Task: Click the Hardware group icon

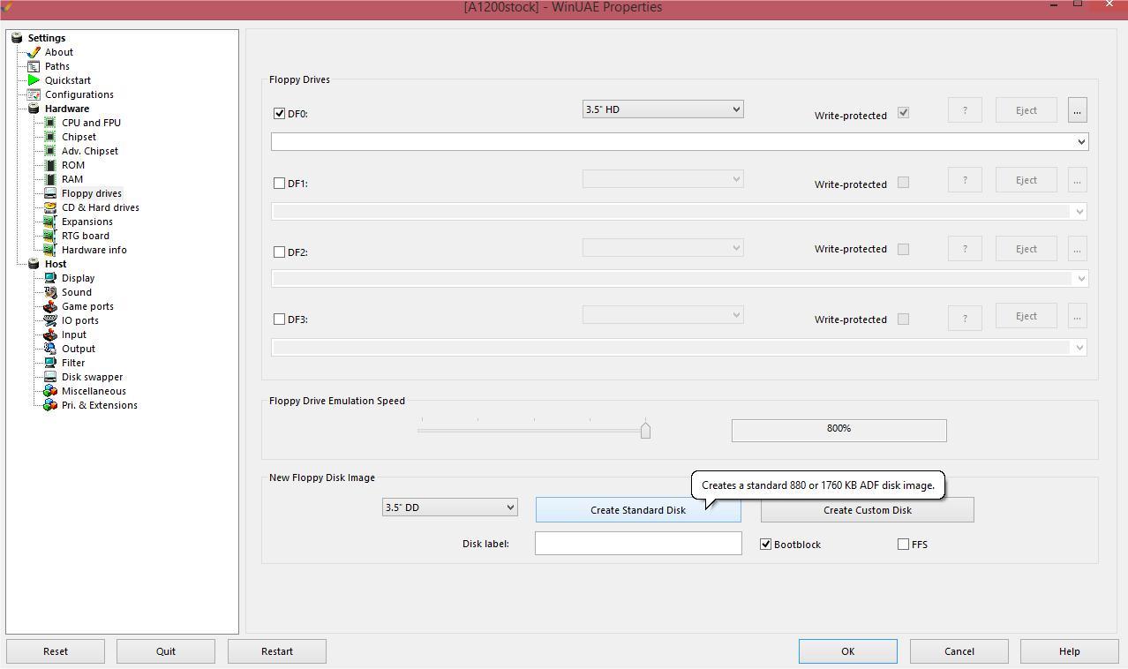Action: 34,109
